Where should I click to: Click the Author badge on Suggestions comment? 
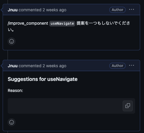click(x=117, y=66)
